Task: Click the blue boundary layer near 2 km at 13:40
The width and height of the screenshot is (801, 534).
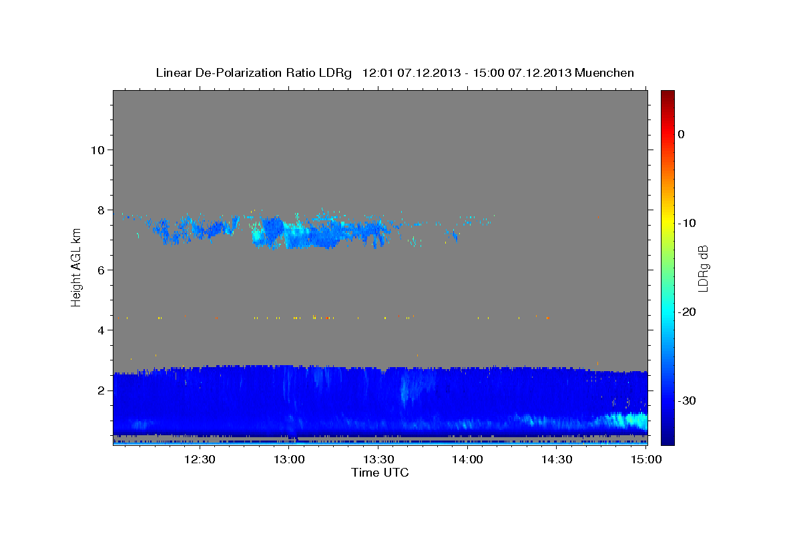Action: (407, 390)
